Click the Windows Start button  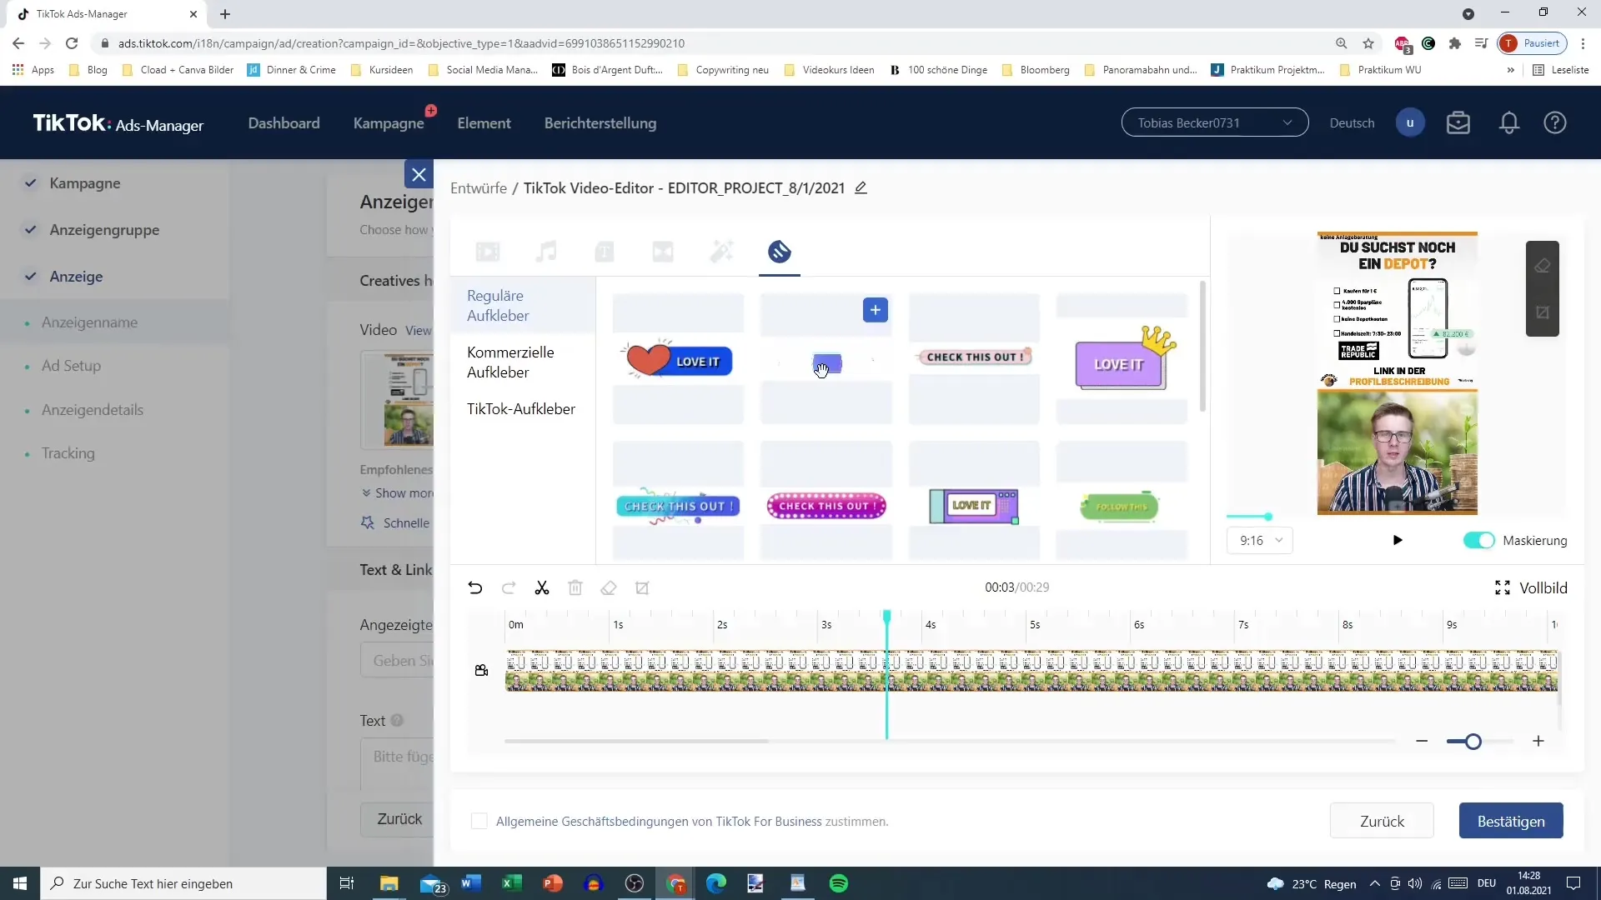[x=20, y=883]
